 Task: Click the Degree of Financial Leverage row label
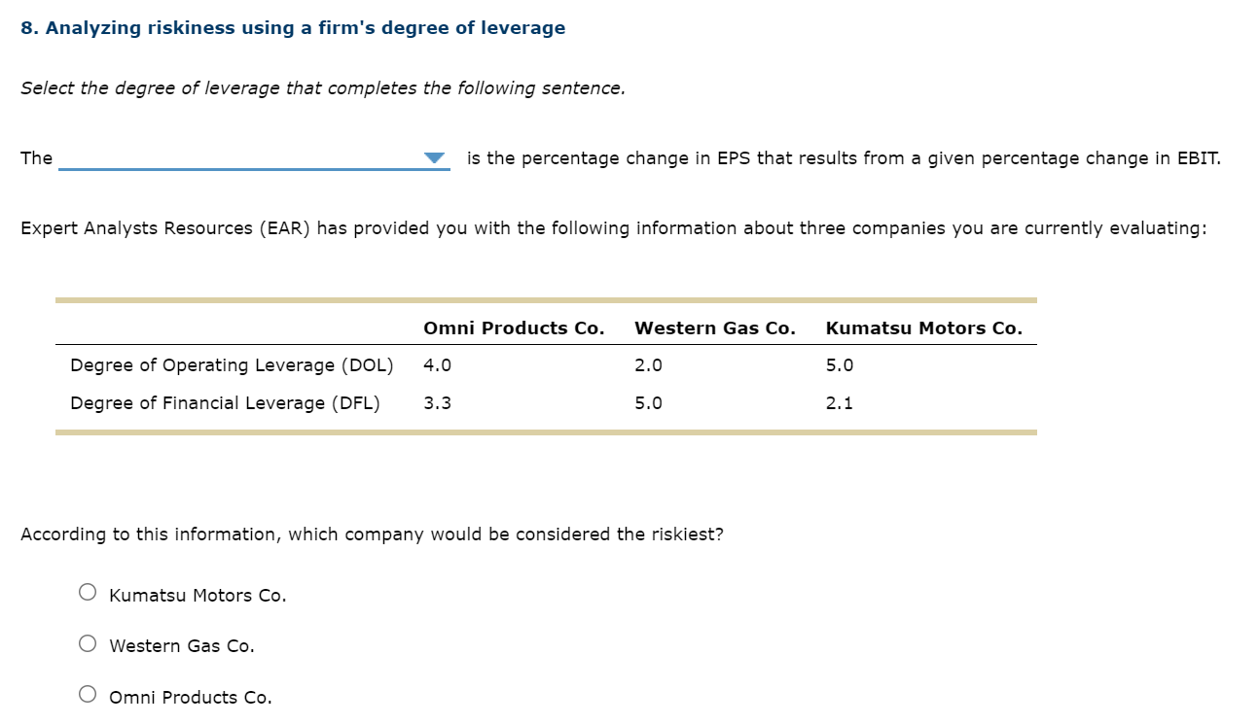pos(225,403)
